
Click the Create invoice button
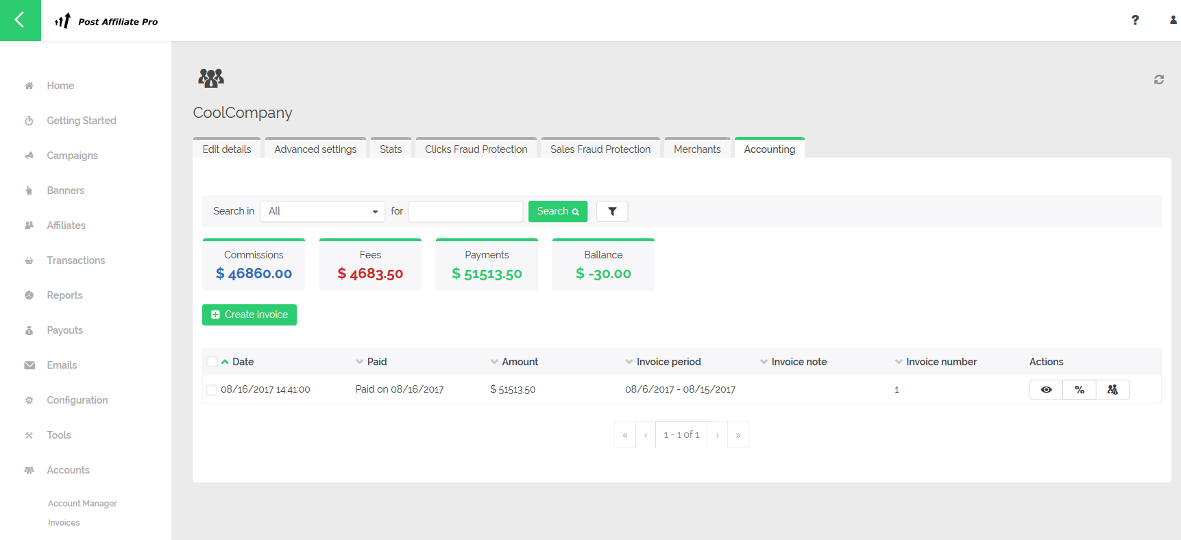tap(249, 315)
